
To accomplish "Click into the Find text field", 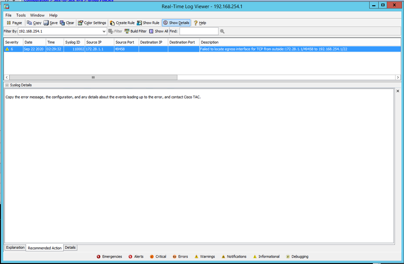I will tap(199, 31).
